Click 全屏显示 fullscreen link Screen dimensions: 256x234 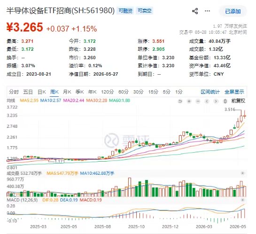[234, 92]
